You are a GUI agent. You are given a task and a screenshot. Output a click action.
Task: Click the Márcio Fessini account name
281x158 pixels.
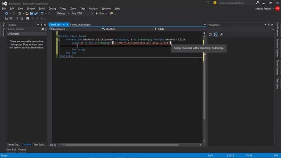(263, 9)
